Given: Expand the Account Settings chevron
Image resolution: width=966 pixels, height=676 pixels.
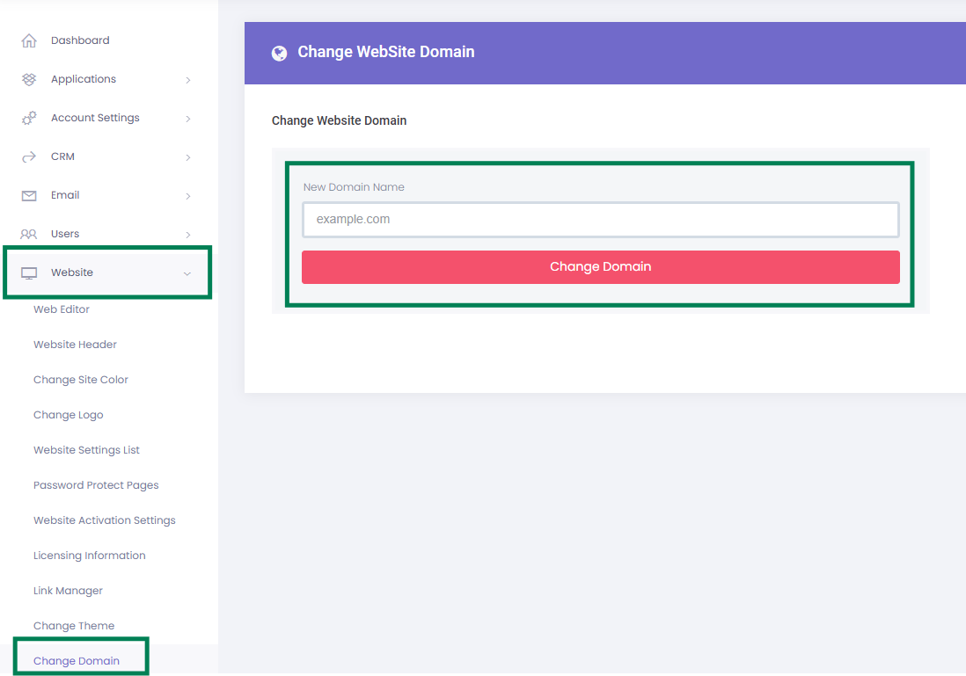Looking at the screenshot, I should pos(188,119).
